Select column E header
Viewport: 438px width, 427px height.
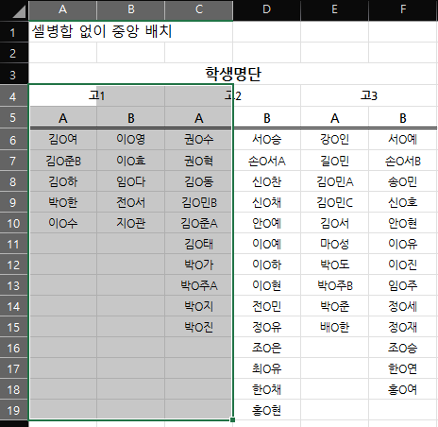tap(334, 10)
